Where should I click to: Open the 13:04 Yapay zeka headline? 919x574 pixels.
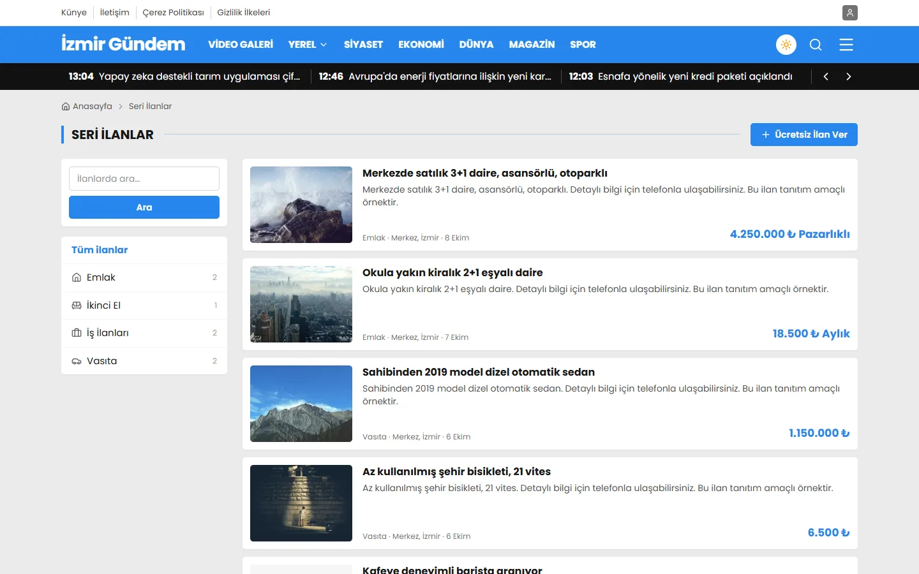[x=184, y=77]
